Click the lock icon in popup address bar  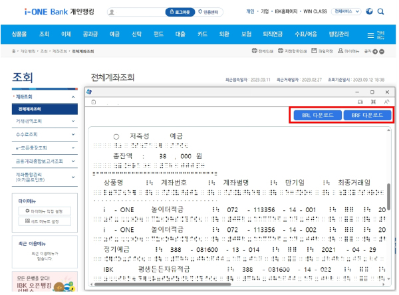[x=94, y=102]
